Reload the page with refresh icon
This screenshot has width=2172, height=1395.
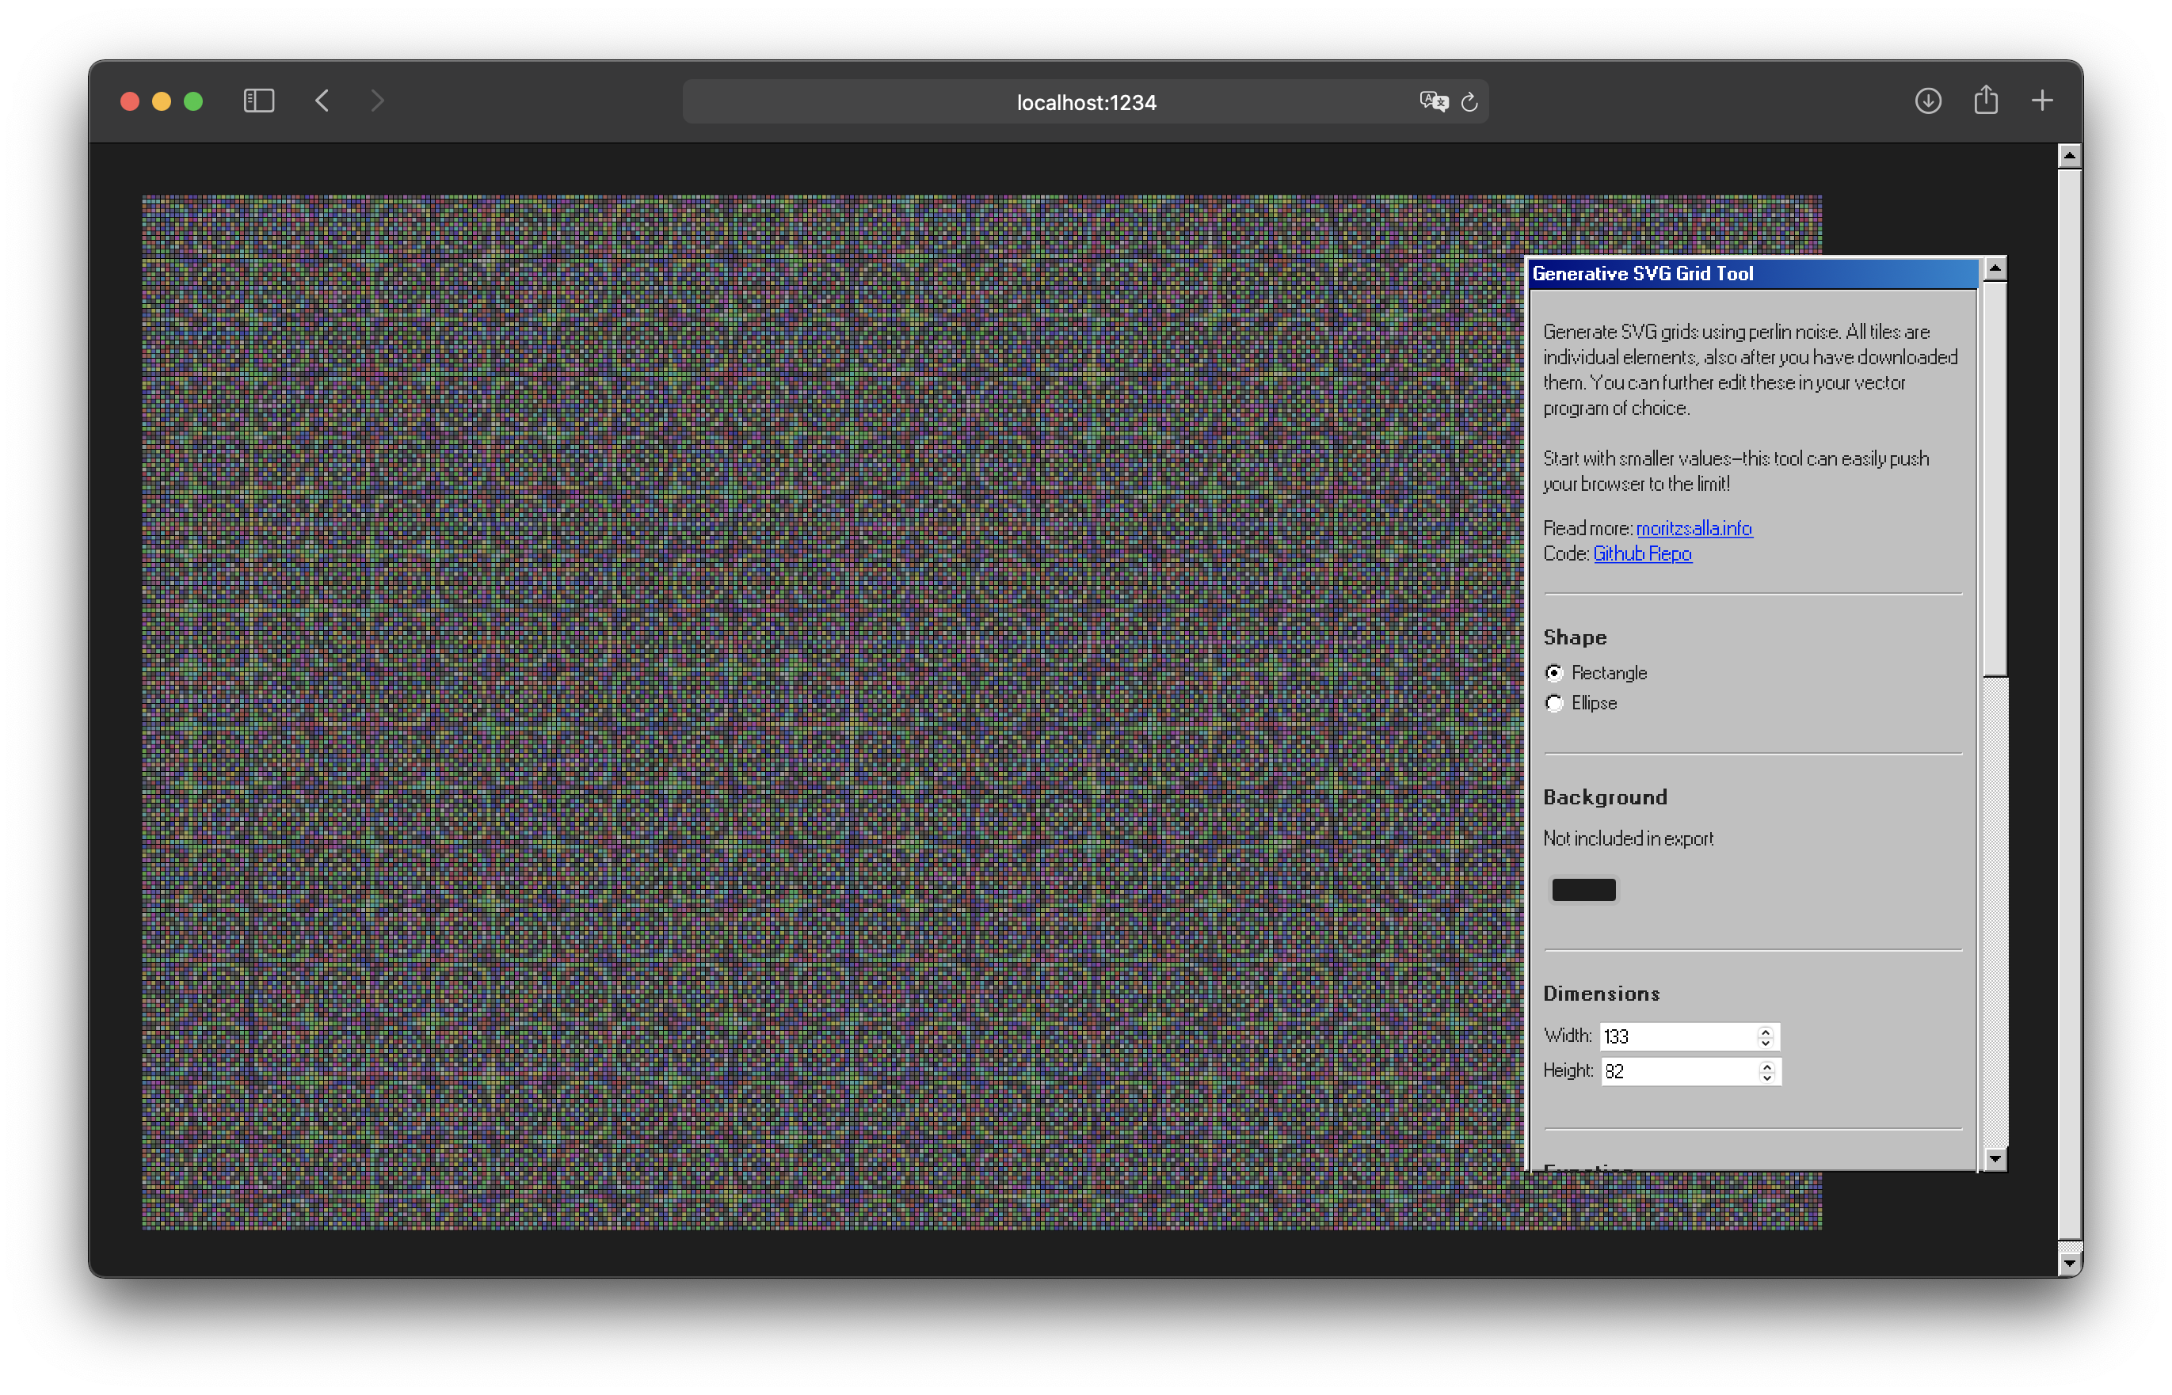(1469, 101)
